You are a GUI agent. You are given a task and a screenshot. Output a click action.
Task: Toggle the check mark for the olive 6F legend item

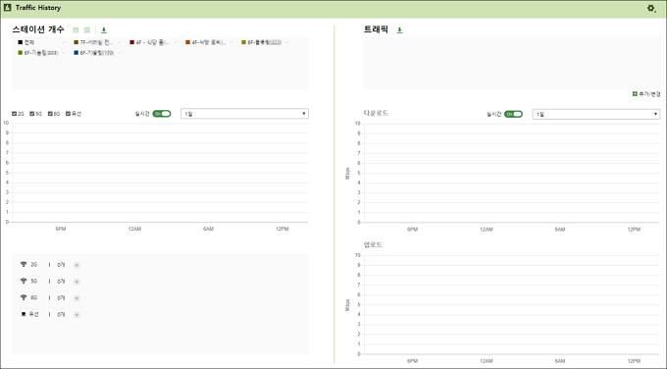coord(286,42)
